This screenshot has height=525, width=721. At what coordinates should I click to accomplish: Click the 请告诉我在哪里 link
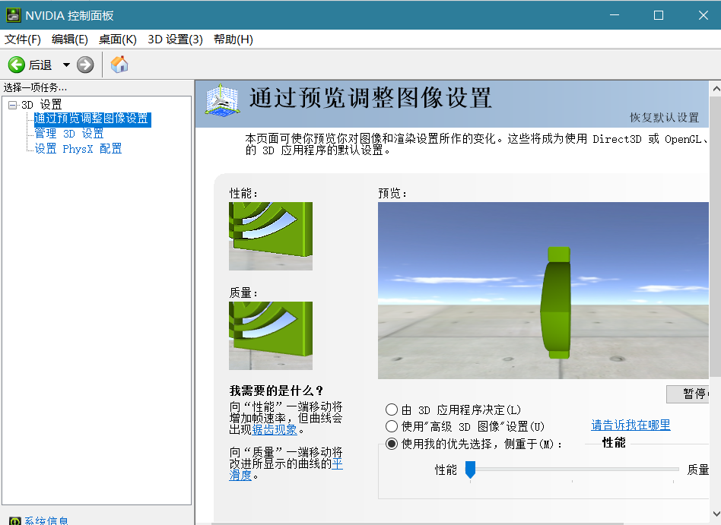tap(630, 425)
